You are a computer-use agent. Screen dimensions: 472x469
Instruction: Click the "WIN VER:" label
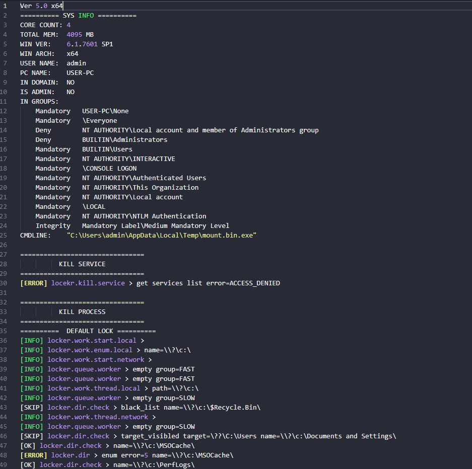pyautogui.click(x=36, y=44)
